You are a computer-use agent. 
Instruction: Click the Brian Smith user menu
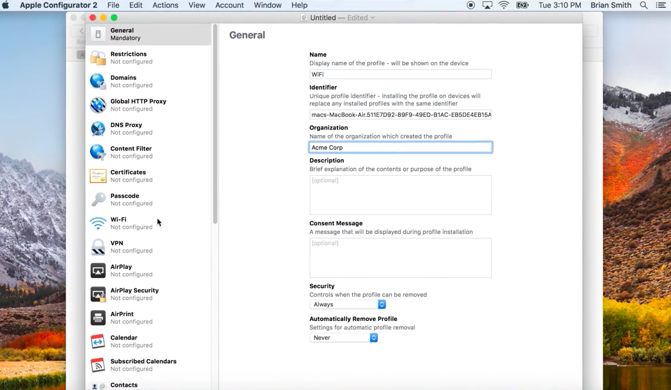[x=611, y=5]
